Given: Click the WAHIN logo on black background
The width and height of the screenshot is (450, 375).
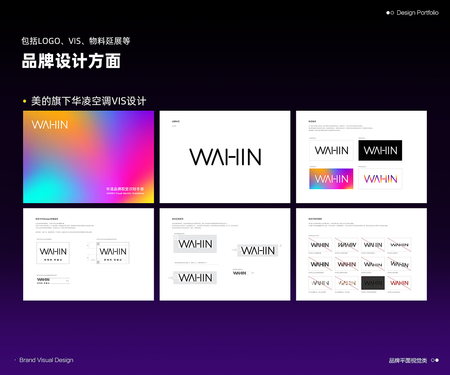Looking at the screenshot, I should (380, 150).
